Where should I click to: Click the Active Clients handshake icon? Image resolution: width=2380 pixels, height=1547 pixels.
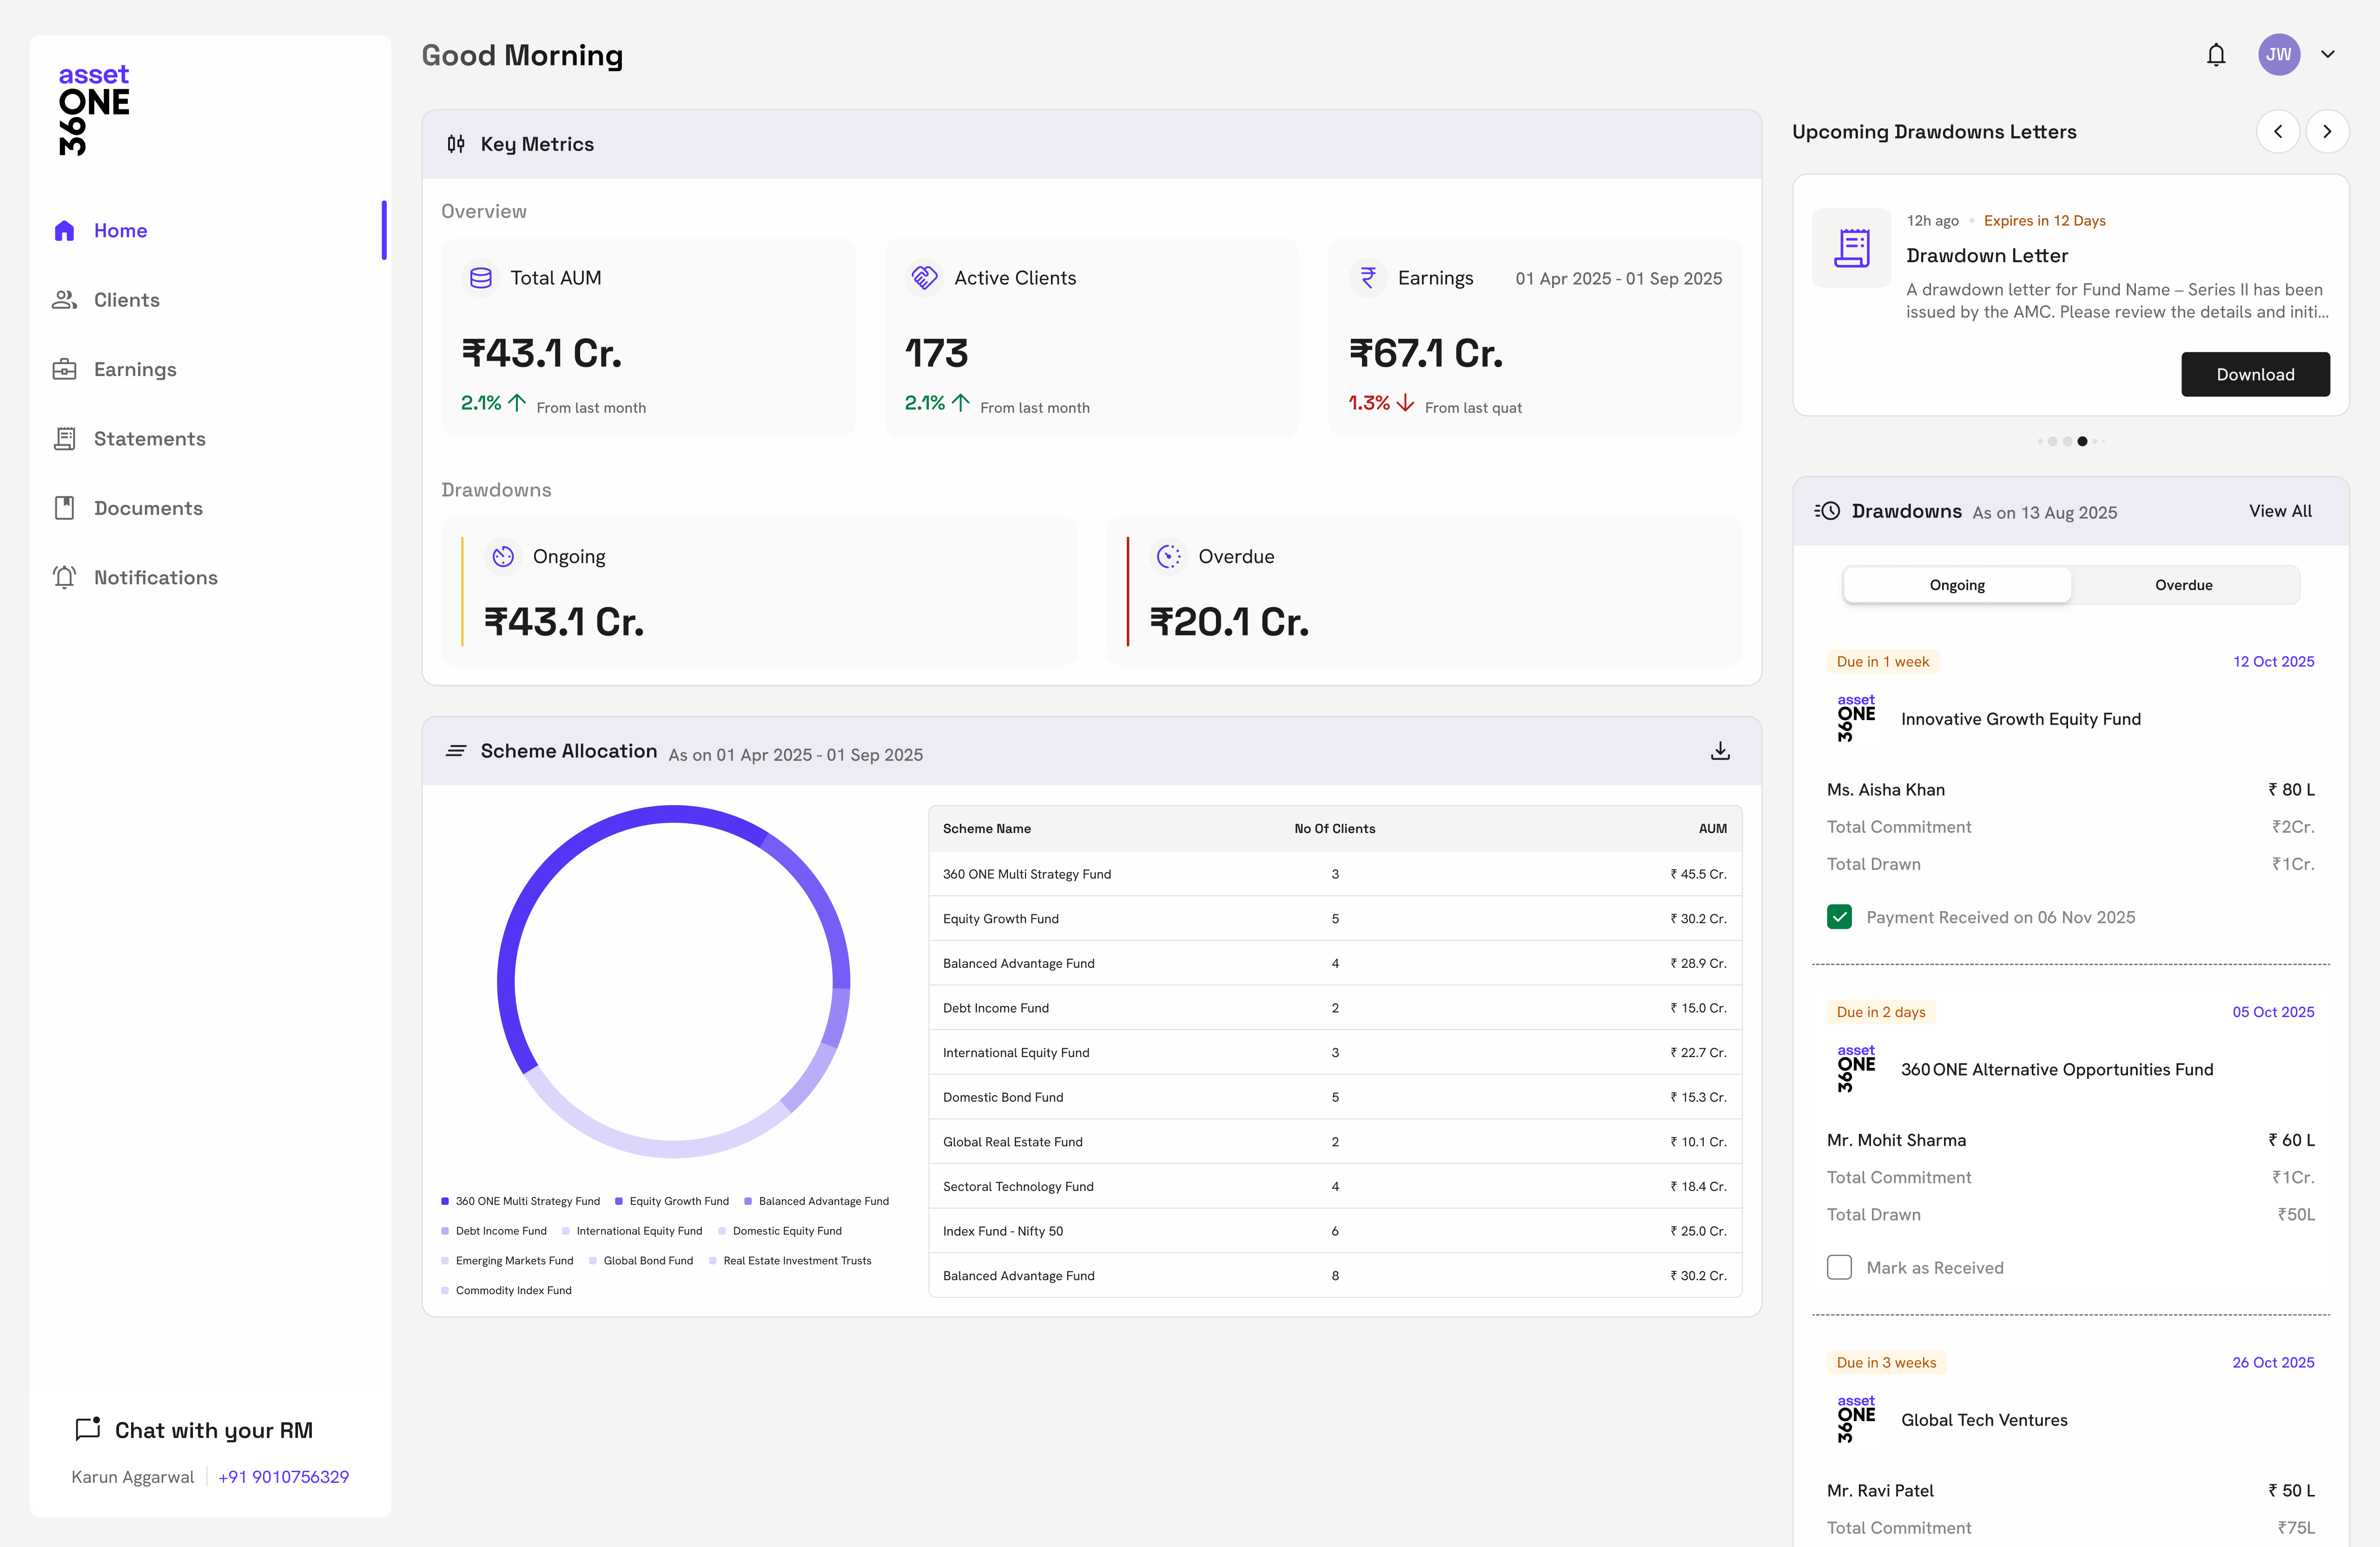pos(924,278)
